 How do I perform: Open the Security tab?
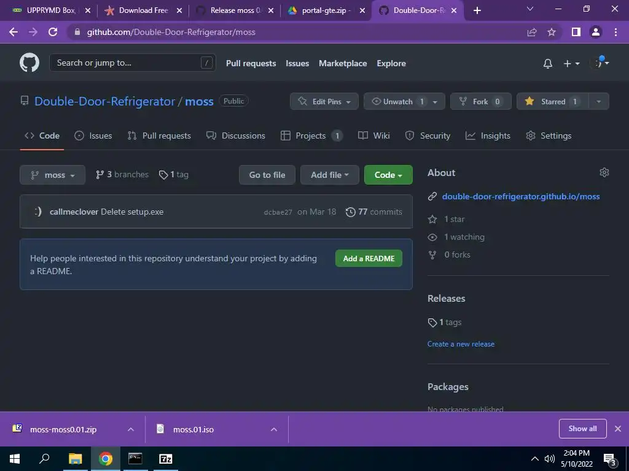tap(428, 136)
